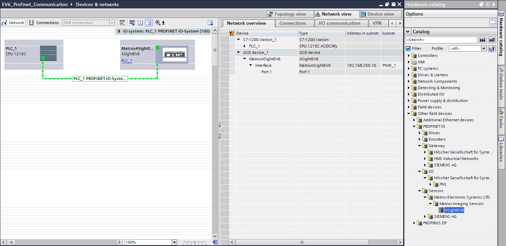Switch to the Topology view tab
This screenshot has width=506, height=246.
pos(287,14)
